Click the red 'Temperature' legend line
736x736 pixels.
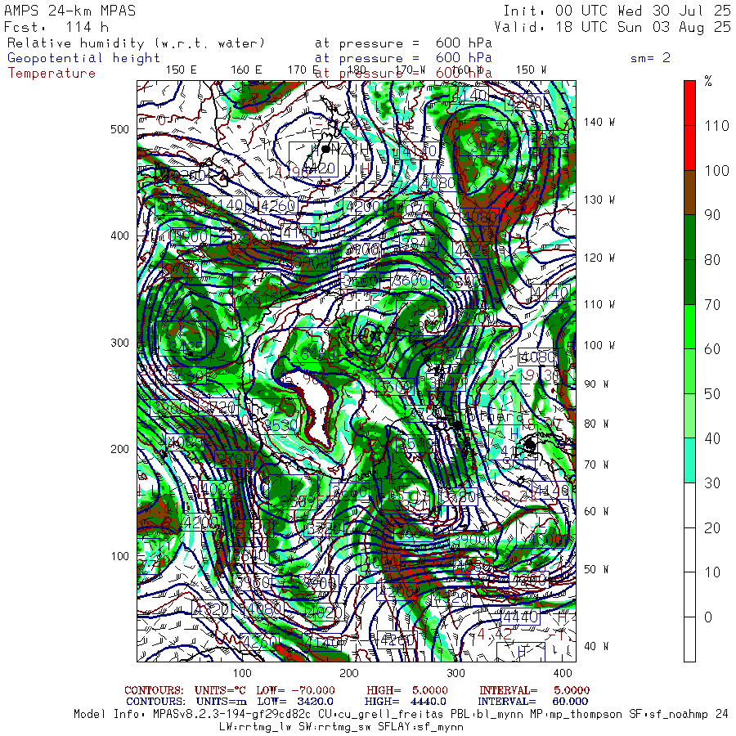point(52,74)
